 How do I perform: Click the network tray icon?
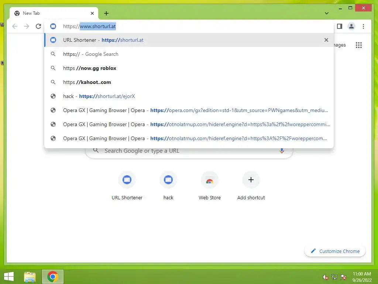pyautogui.click(x=334, y=277)
